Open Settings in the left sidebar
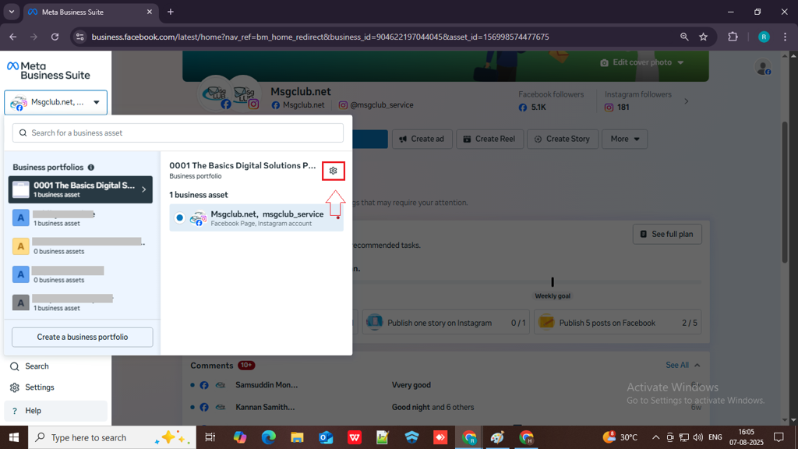 point(32,387)
